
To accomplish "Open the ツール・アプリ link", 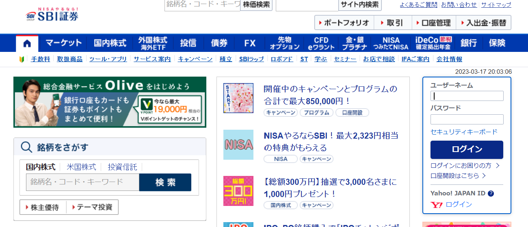I will coord(108,59).
